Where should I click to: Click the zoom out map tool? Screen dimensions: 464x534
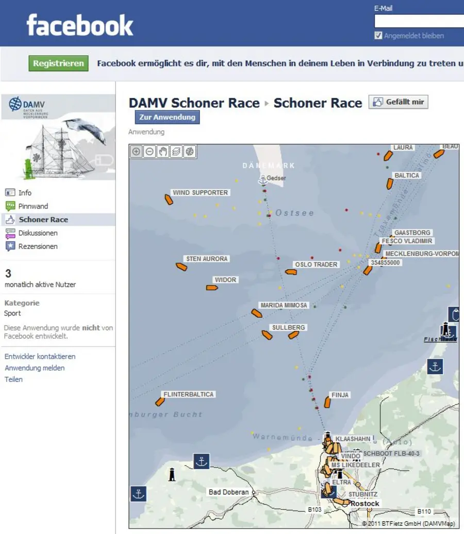150,152
